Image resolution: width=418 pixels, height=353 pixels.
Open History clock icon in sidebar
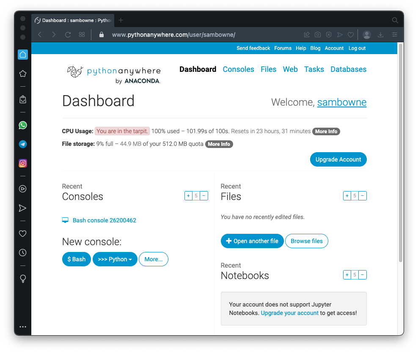(x=23, y=252)
